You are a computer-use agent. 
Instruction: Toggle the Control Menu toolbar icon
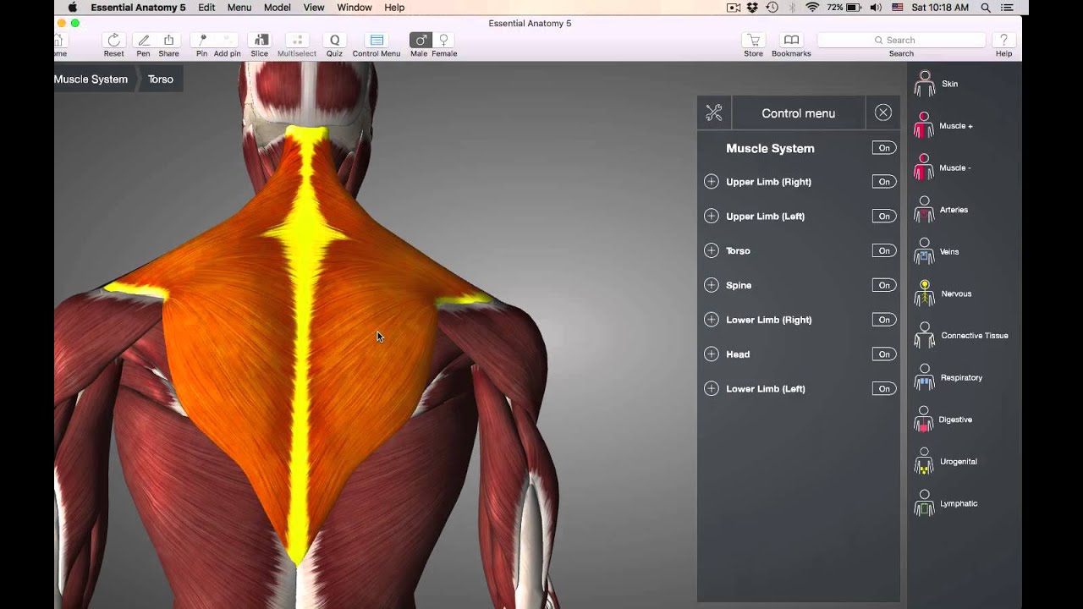click(x=377, y=40)
